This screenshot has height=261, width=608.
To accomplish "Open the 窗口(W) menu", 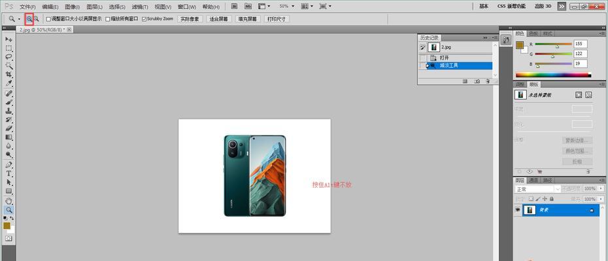I will 187,7.
